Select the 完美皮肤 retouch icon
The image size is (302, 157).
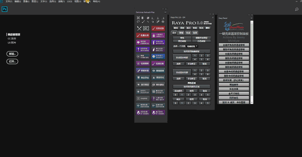click(x=158, y=28)
